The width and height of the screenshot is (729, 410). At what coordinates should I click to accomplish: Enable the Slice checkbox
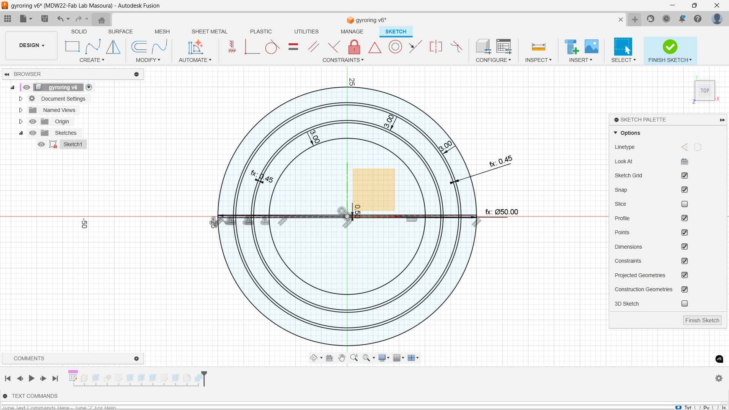pyautogui.click(x=685, y=204)
